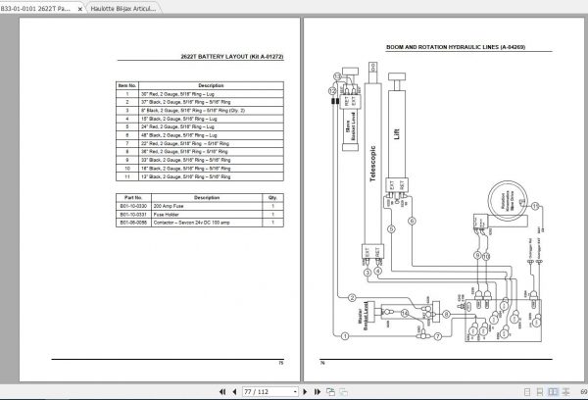Click callout number 5 in hydraulic diagram
The width and height of the screenshot is (588, 400).
[x=391, y=228]
